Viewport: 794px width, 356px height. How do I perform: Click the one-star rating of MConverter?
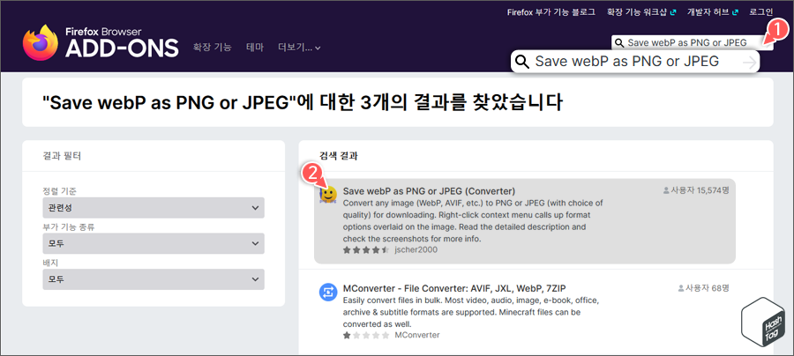366,335
